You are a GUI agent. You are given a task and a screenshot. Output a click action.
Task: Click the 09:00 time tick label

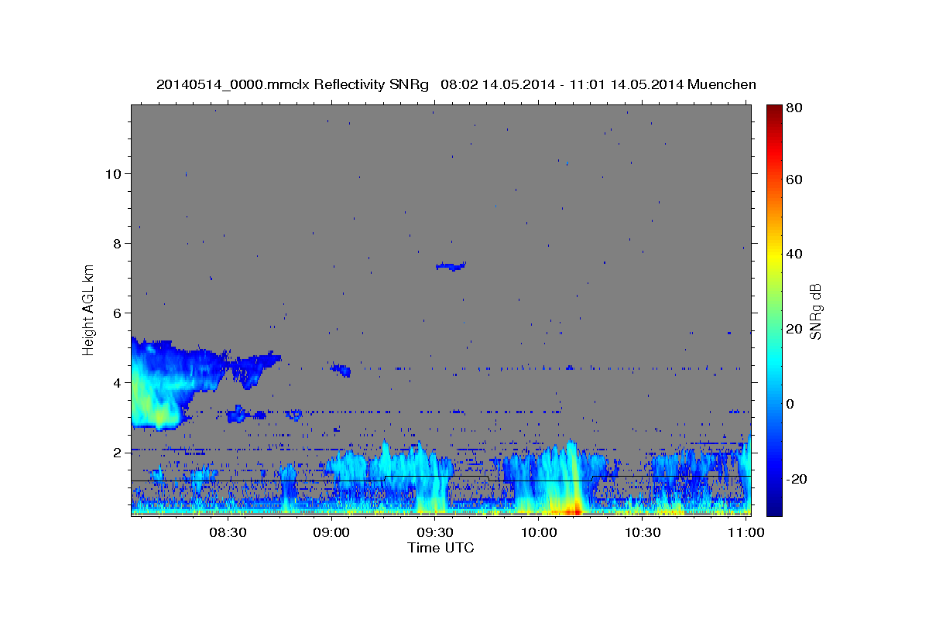tap(332, 532)
